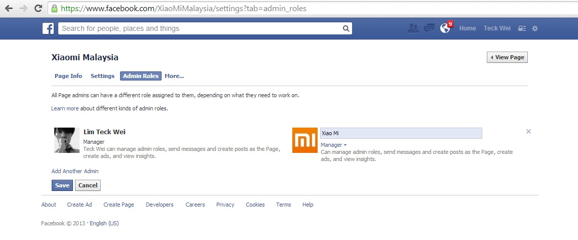Open Teck Wei profile in the top bar
The image size is (578, 240).
pyautogui.click(x=497, y=28)
